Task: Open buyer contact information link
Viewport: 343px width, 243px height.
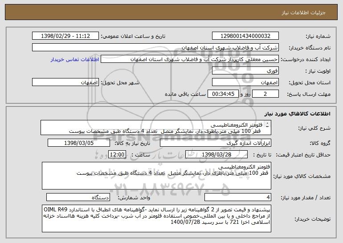Action: tap(74, 59)
